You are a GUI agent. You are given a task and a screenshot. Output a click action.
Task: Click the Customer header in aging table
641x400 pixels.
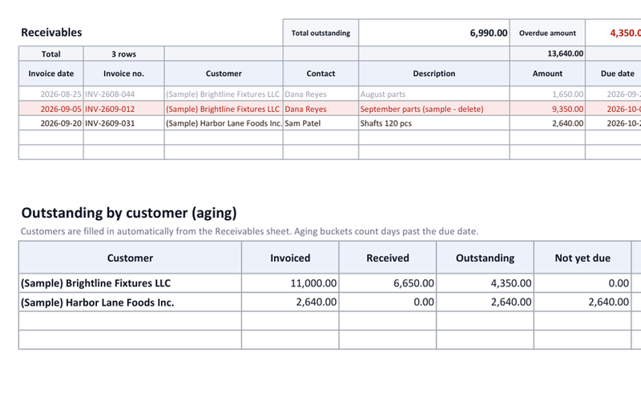point(130,258)
